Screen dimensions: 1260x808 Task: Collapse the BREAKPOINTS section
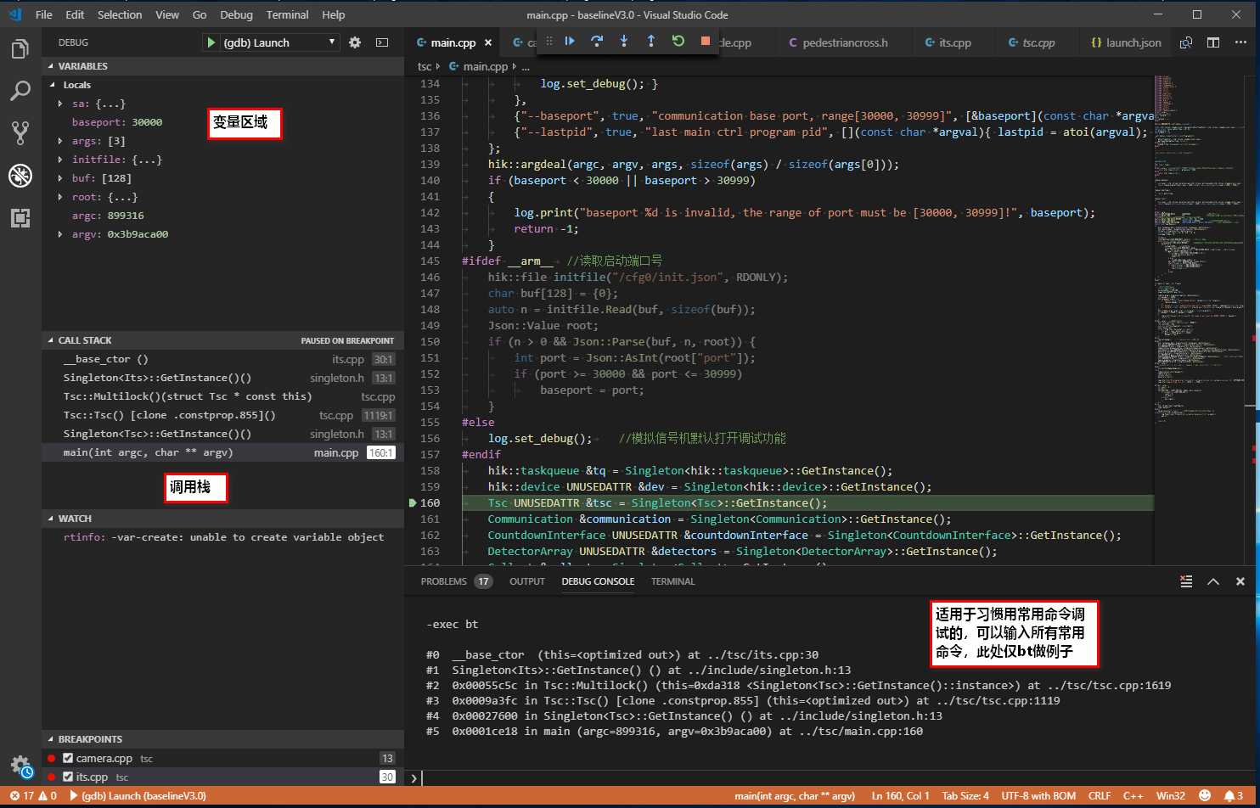(x=50, y=739)
